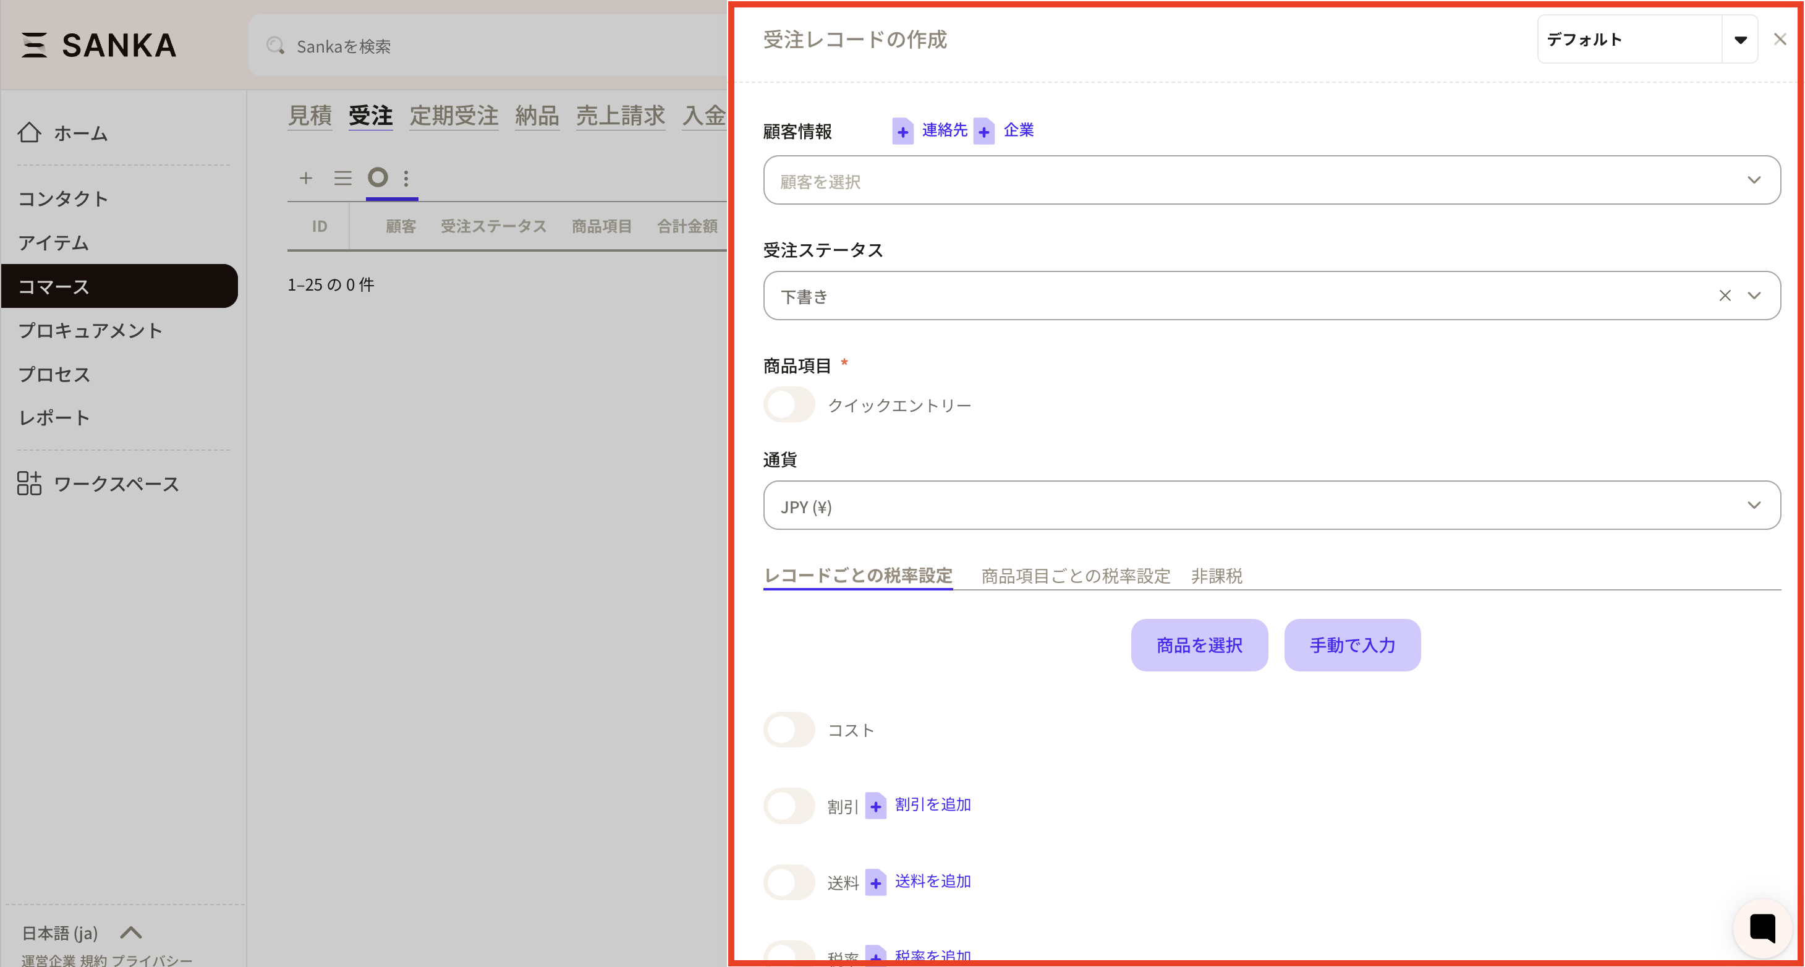The height and width of the screenshot is (967, 1805).
Task: Click the 商品を選択 button
Action: [x=1199, y=645]
